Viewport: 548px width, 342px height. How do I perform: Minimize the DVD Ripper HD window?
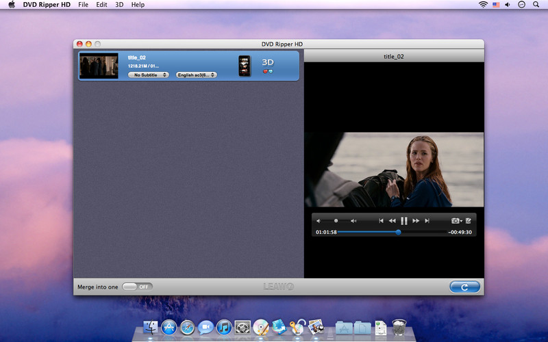89,44
